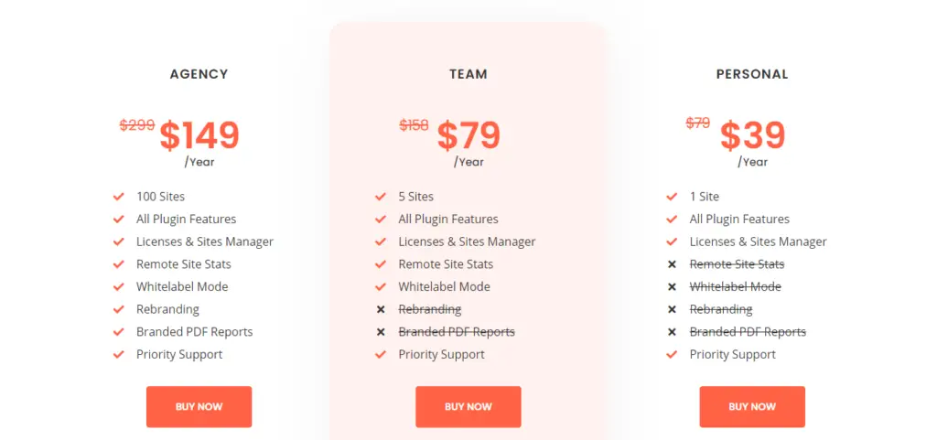Click the checkmark beside 100 Sites
This screenshot has height=440, width=937.
119,197
